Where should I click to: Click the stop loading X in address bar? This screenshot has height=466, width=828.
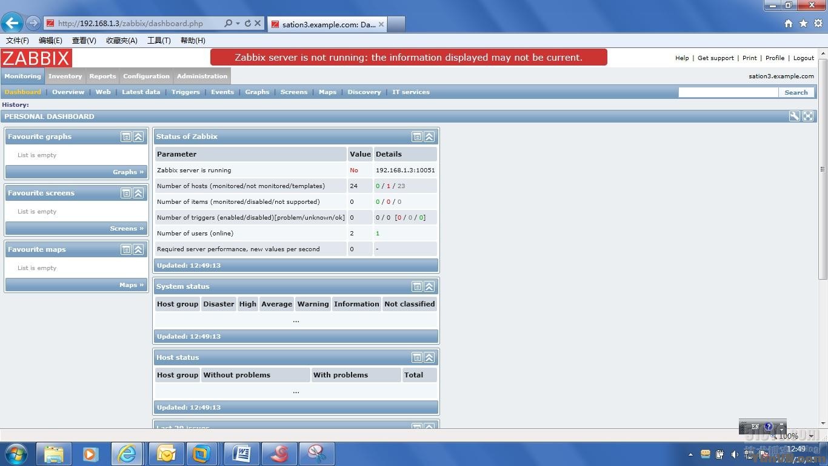coord(258,23)
